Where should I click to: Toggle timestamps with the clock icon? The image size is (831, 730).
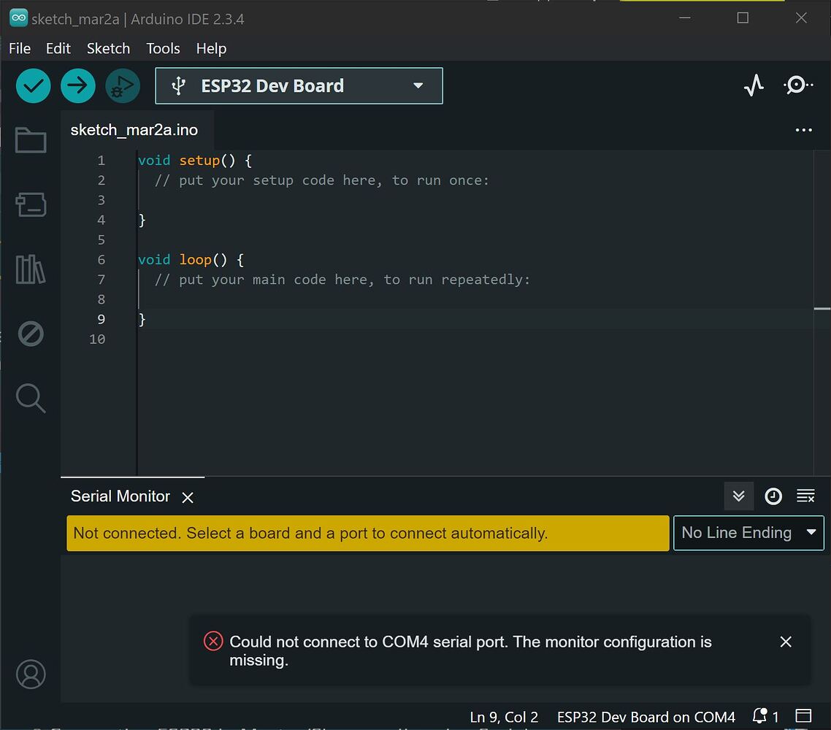(x=773, y=496)
